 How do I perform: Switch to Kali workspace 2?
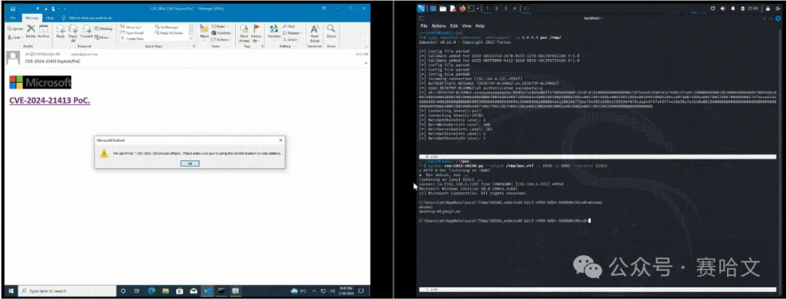tap(496, 9)
